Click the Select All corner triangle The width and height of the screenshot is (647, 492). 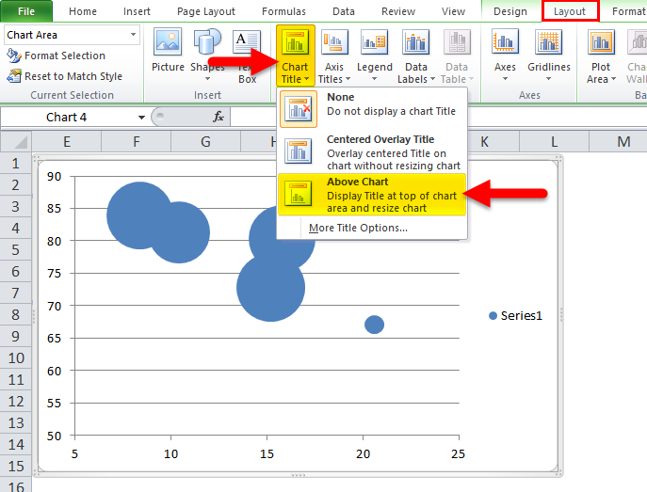[x=17, y=141]
